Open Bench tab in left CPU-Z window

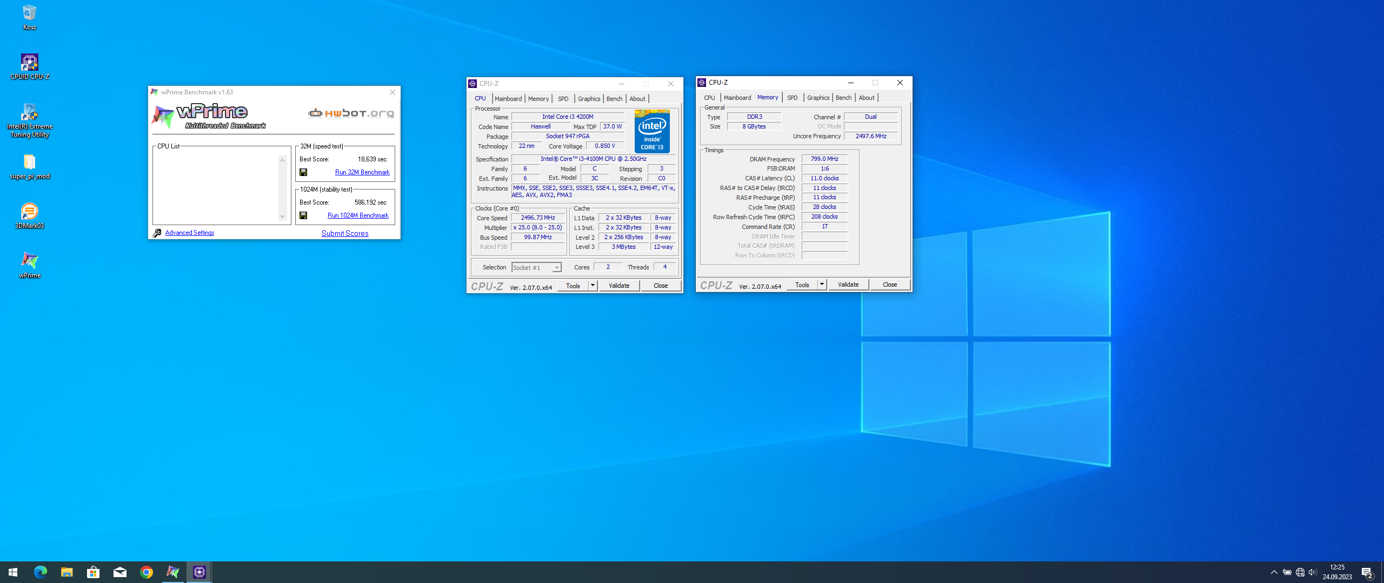(615, 99)
